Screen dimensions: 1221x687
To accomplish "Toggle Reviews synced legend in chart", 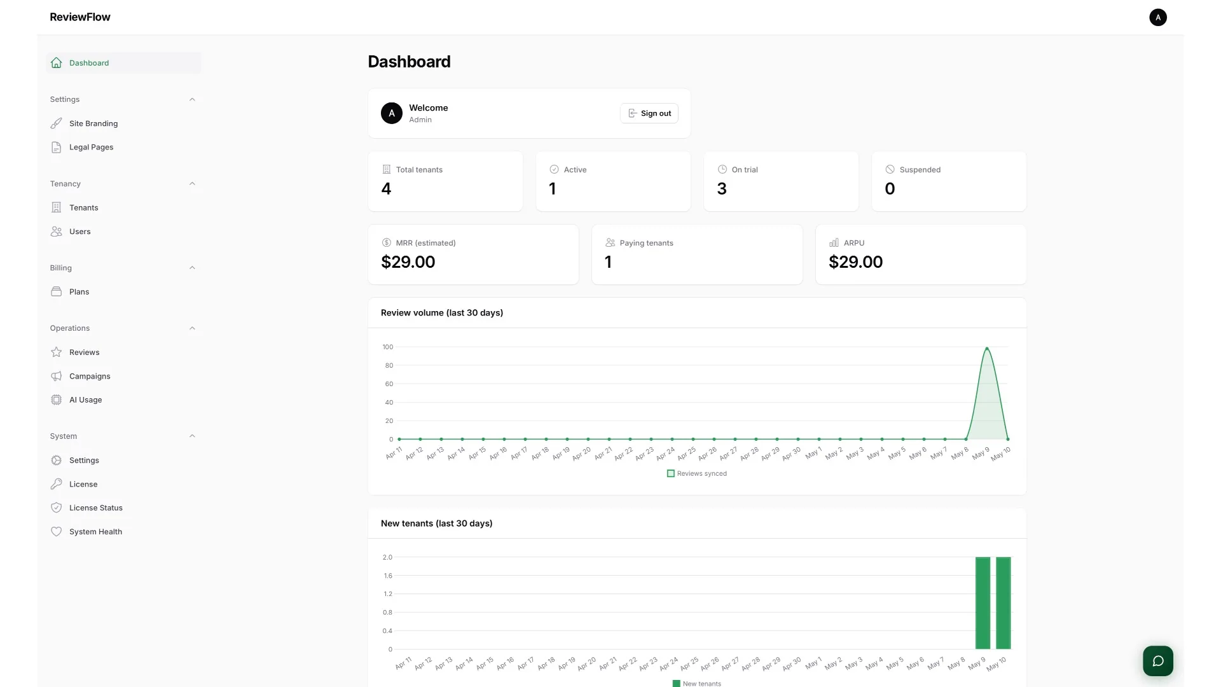I will tap(696, 473).
